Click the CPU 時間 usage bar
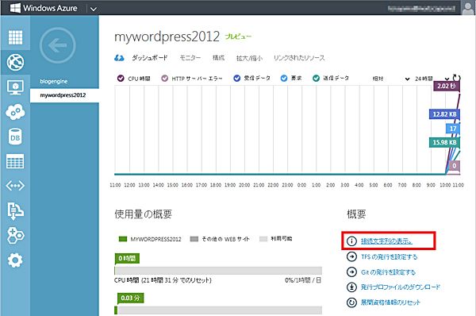The image size is (476, 316). (x=218, y=271)
